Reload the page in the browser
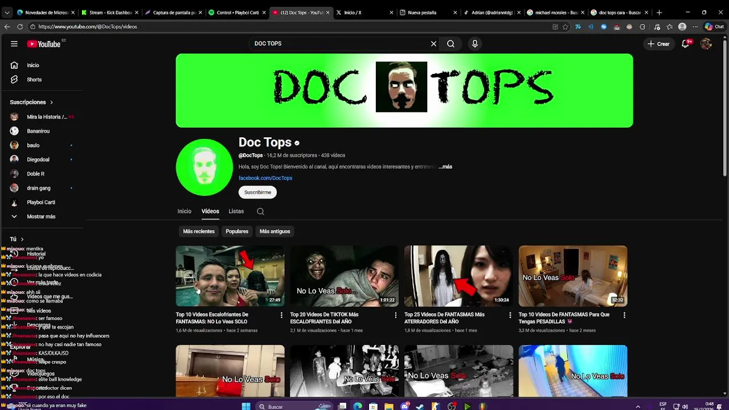729x410 pixels. (20, 27)
